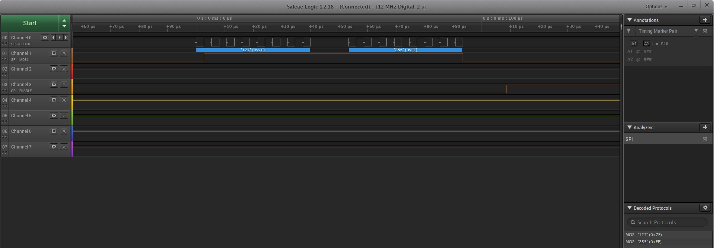The width and height of the screenshot is (714, 248).
Task: Click the Search Protocols field
Action: pyautogui.click(x=667, y=222)
